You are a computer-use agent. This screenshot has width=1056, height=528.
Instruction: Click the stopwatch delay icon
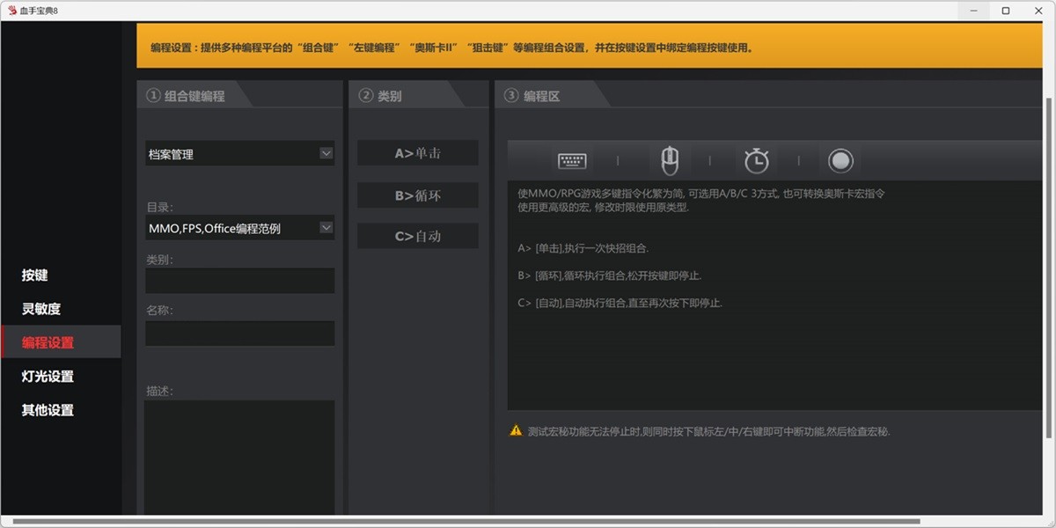(x=755, y=159)
